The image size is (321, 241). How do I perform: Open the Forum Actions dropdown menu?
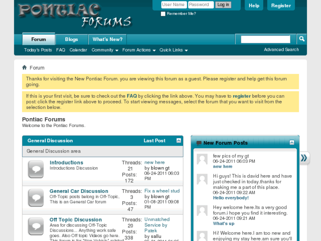139,50
